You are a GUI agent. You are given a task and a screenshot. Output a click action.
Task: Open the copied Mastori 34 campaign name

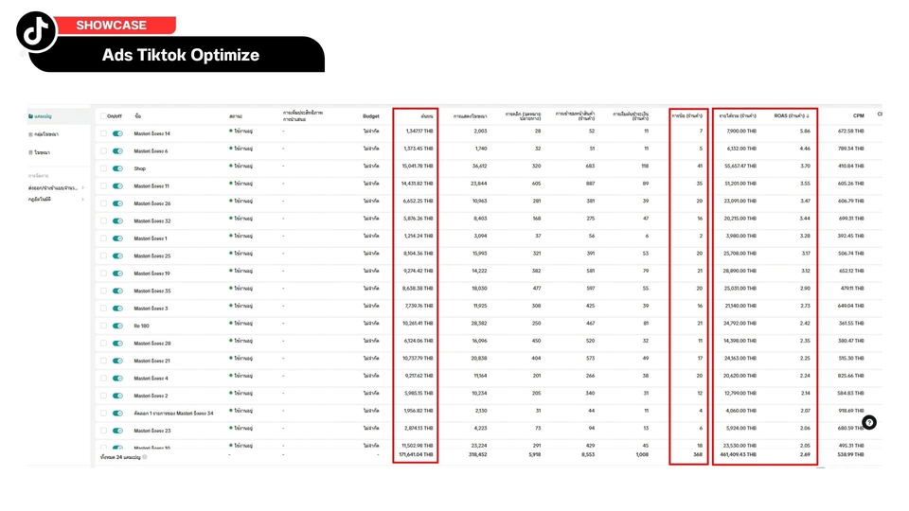[173, 414]
